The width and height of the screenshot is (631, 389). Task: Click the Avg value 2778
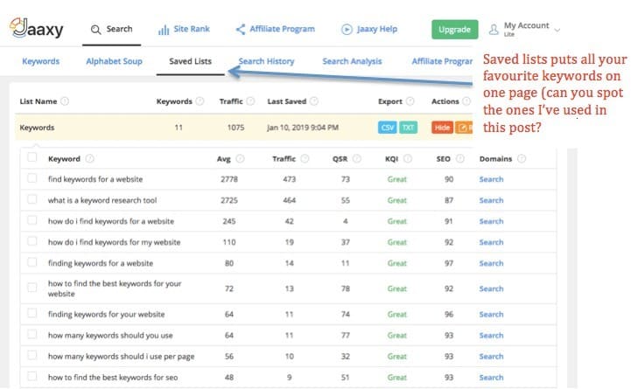click(229, 179)
